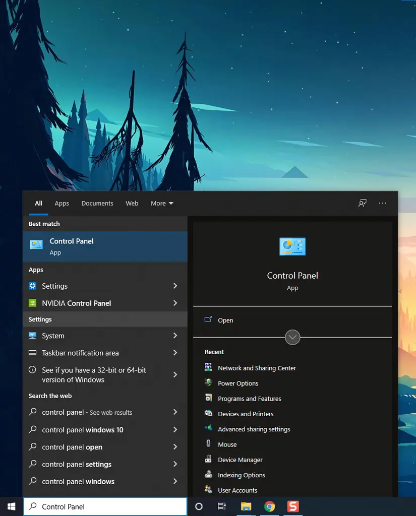This screenshot has height=516, width=416.
Task: Open Indexing Options from Recent
Action: (242, 475)
